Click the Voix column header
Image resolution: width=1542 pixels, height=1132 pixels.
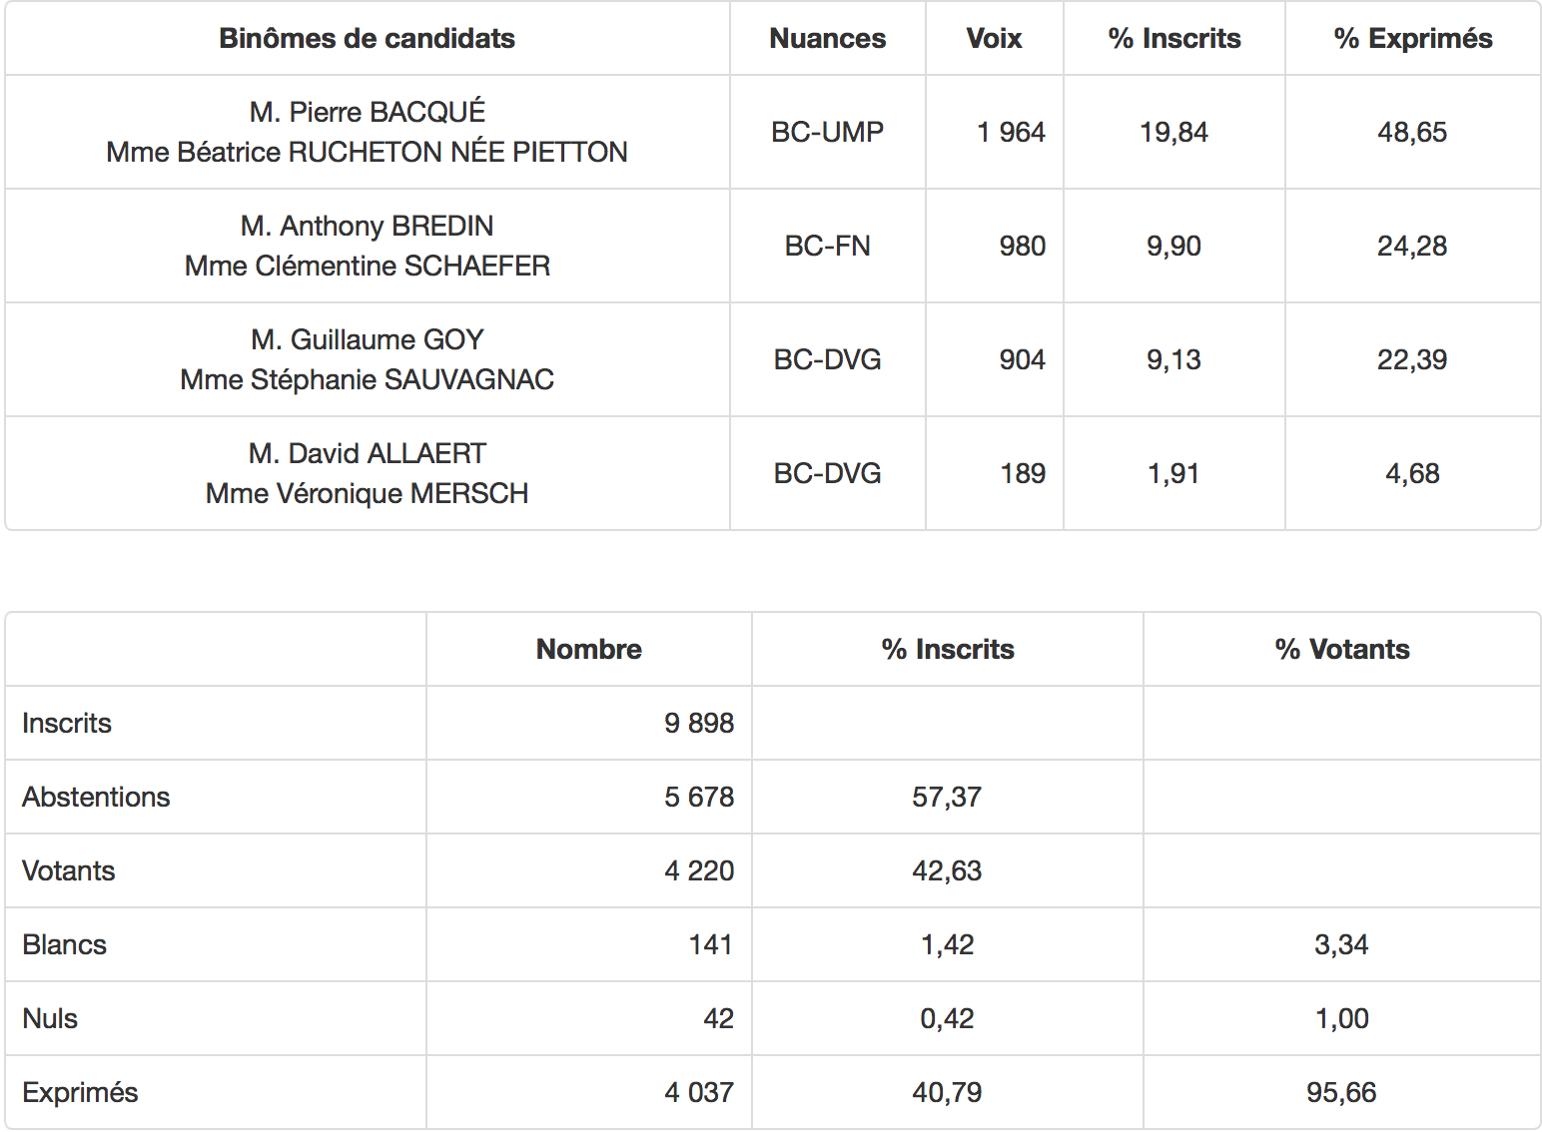click(994, 39)
